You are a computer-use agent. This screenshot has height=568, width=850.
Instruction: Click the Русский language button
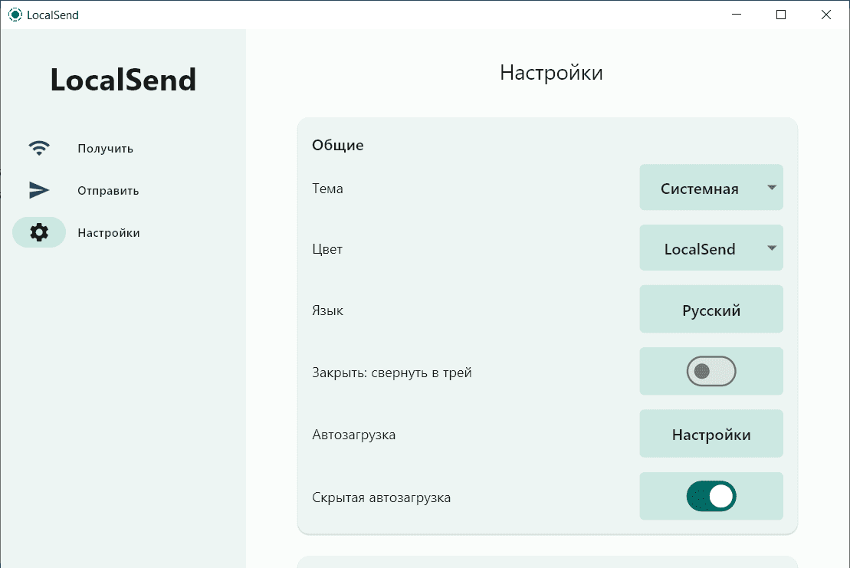[x=711, y=310]
